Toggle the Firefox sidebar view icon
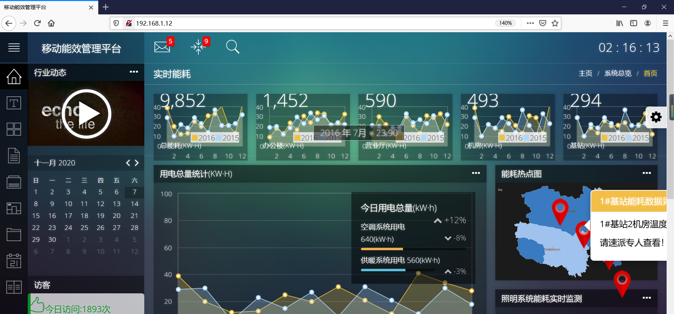This screenshot has width=674, height=314. tap(634, 23)
